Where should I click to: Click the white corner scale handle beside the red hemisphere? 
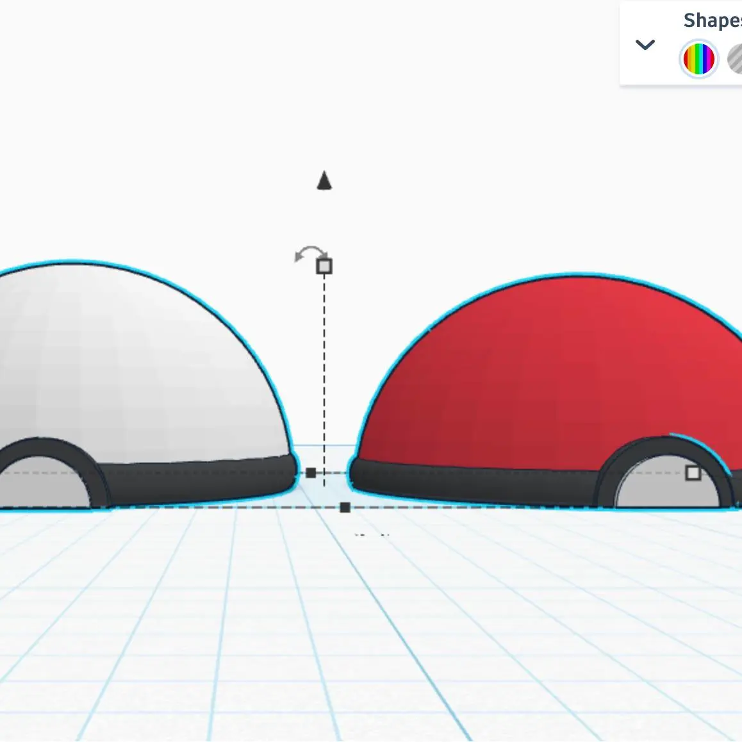click(x=694, y=474)
